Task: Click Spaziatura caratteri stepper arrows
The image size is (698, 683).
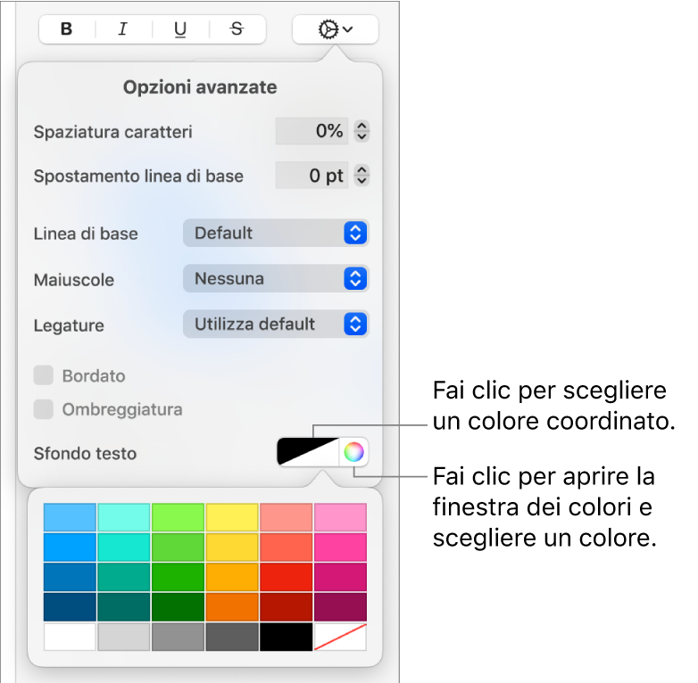Action: pos(361,131)
